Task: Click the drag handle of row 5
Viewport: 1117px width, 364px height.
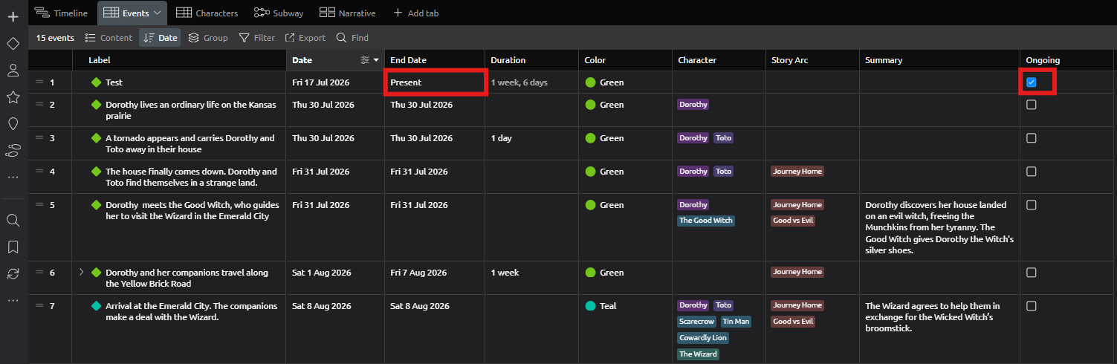Action: 39,205
